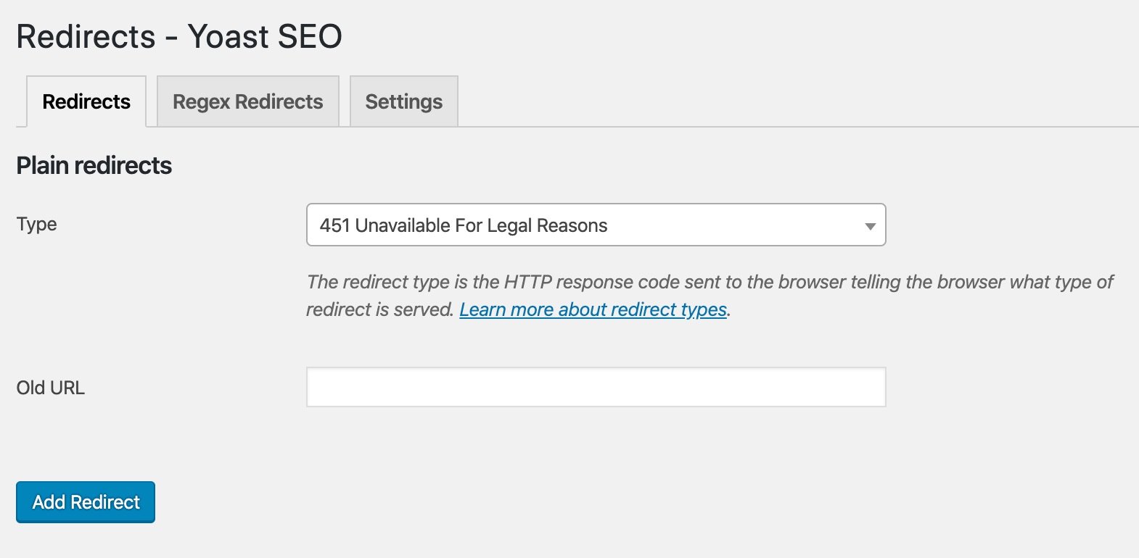Click the words "Yoast SEO" in the title
Image resolution: width=1139 pixels, height=558 pixels.
[x=265, y=36]
